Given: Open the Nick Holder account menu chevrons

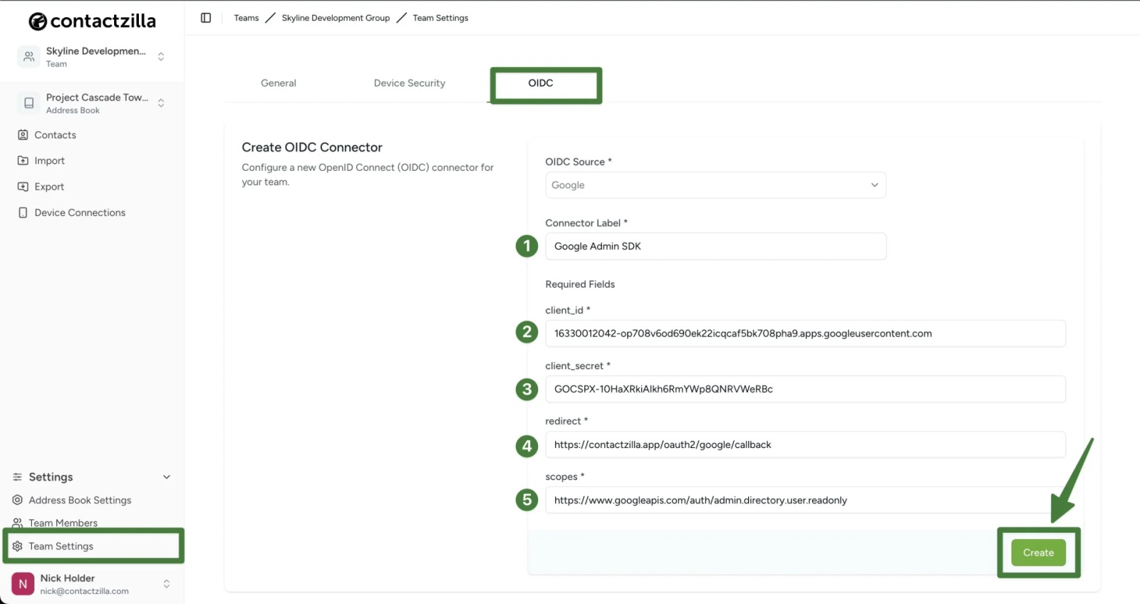Looking at the screenshot, I should [x=167, y=584].
